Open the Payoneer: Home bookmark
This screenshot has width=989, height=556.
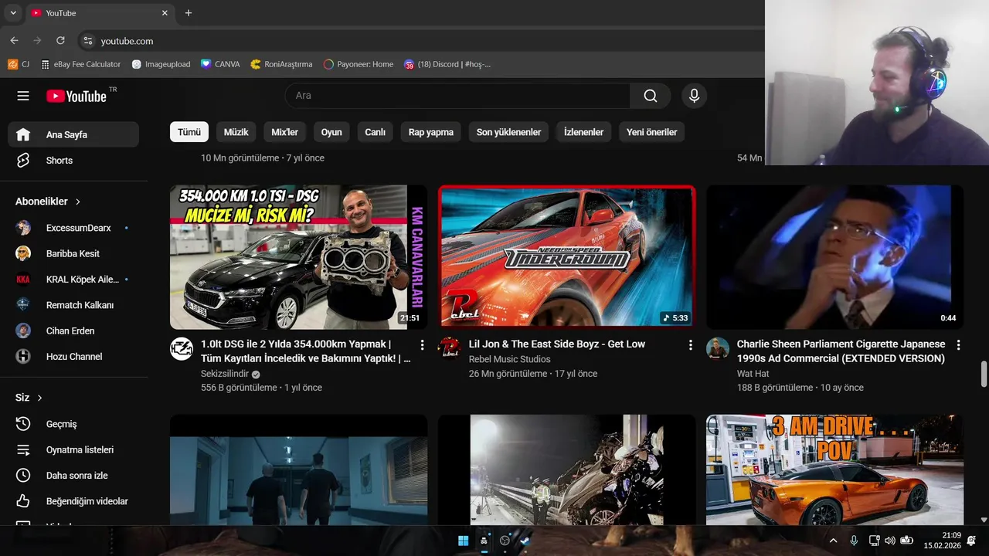(x=359, y=64)
